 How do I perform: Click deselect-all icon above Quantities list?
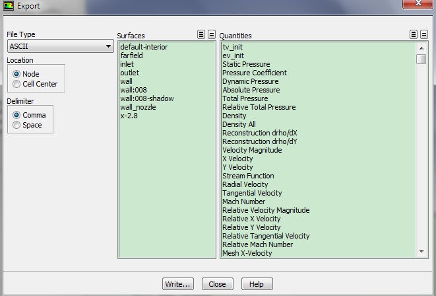(424, 35)
